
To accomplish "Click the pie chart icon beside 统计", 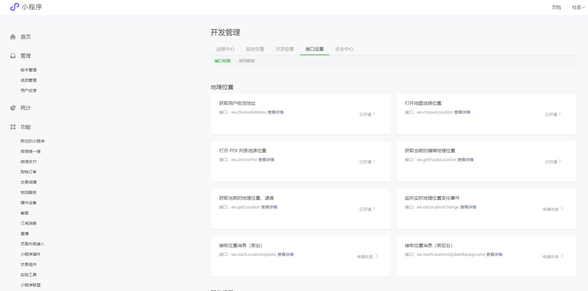I will coord(13,108).
